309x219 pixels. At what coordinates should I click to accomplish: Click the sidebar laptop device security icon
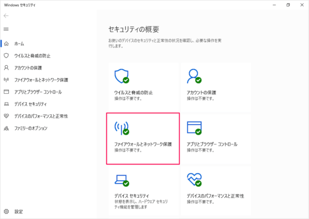[6, 104]
